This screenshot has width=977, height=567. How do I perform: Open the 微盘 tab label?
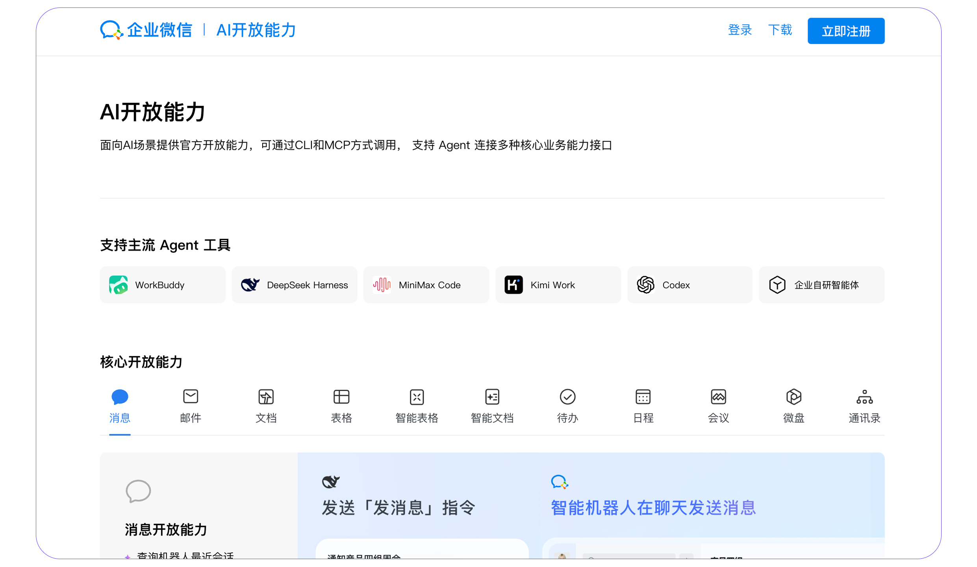(x=793, y=417)
